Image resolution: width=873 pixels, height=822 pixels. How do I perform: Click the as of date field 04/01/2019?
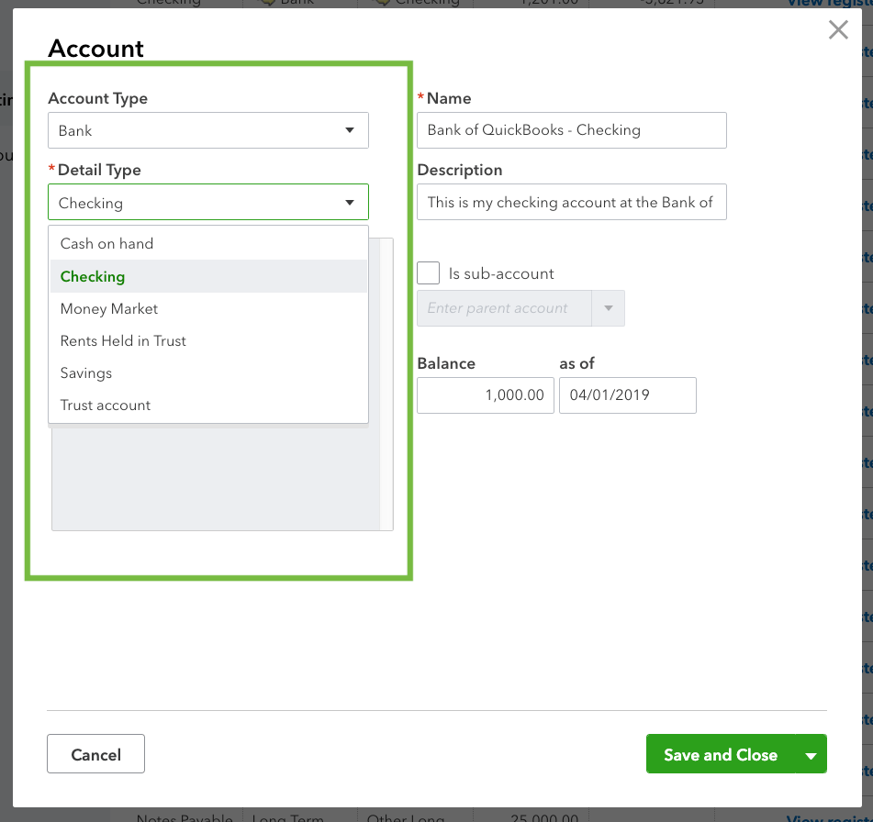[x=628, y=395]
